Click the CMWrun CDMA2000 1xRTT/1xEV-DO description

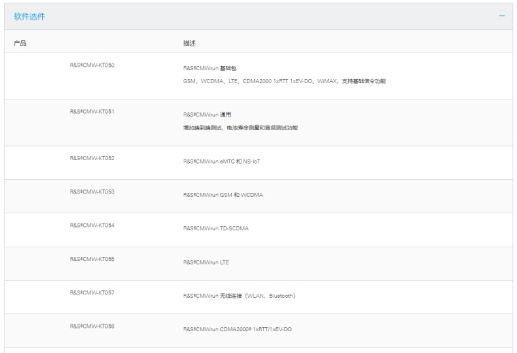[237, 330]
